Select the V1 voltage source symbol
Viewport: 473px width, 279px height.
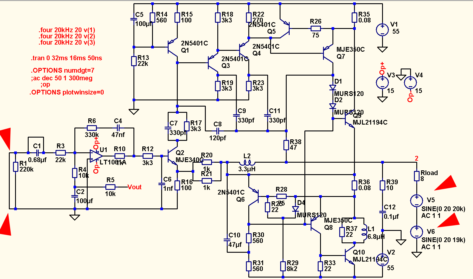pyautogui.click(x=382, y=30)
